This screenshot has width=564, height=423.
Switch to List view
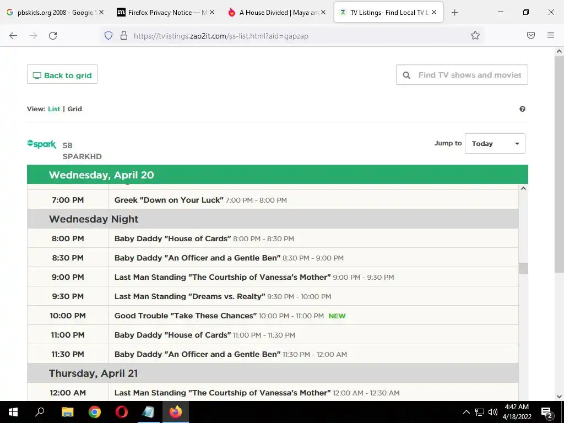pos(54,109)
